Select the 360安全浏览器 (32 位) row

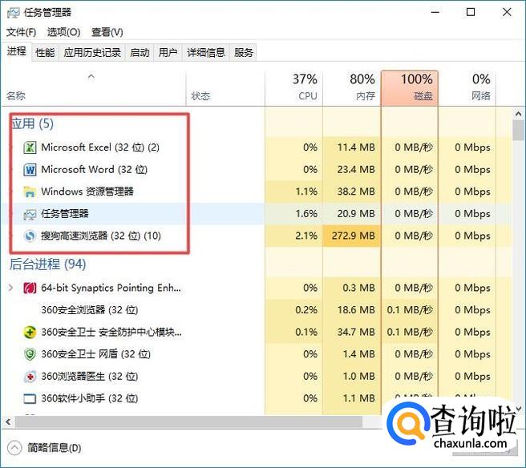point(257,310)
